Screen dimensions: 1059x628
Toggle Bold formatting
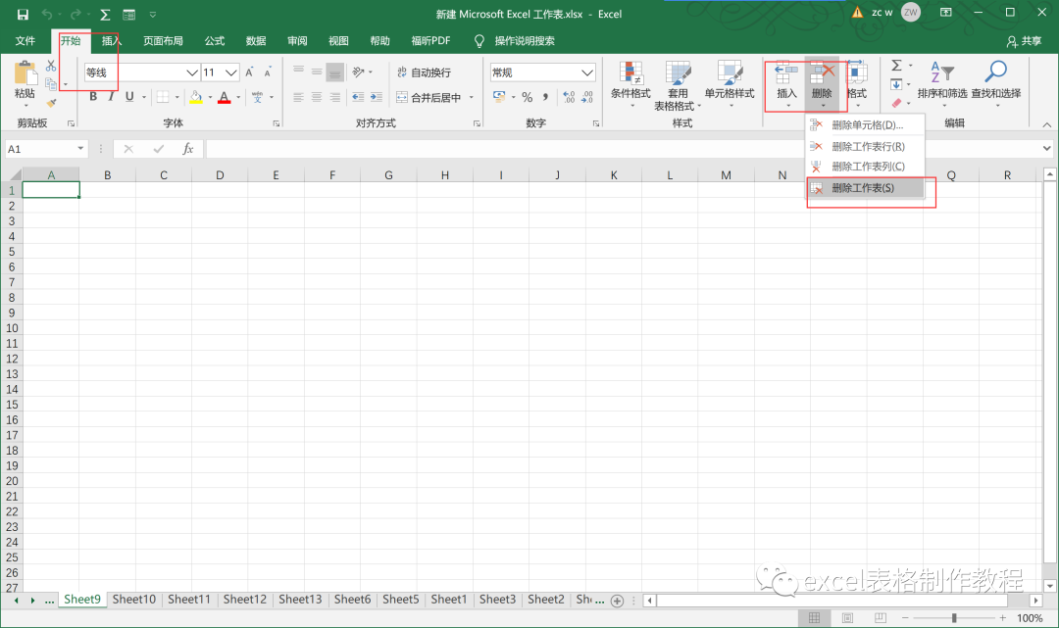point(93,96)
